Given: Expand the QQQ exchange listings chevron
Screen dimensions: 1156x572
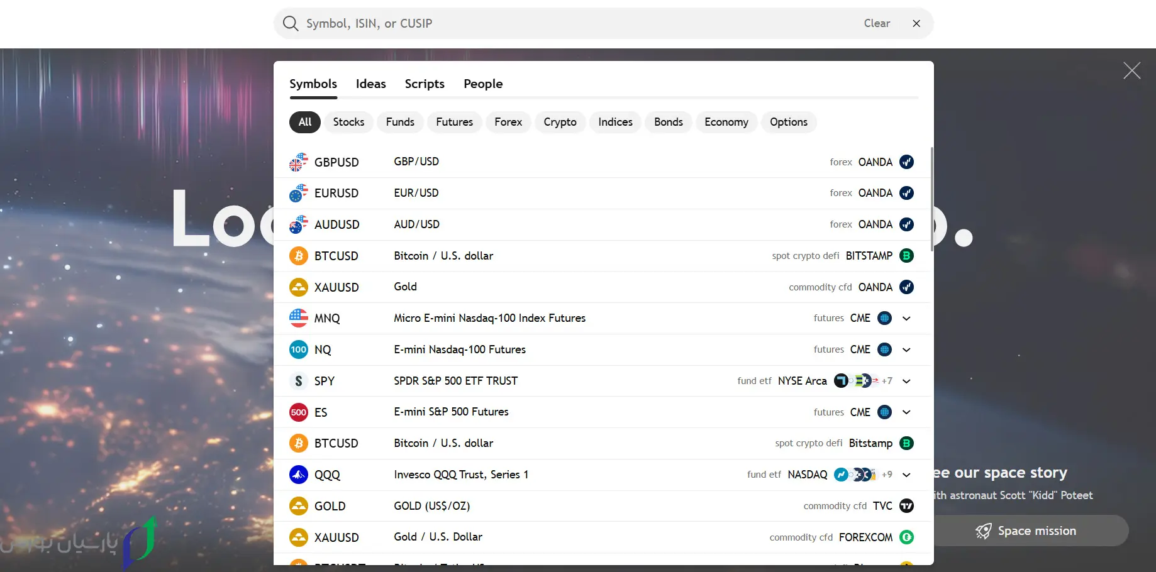Looking at the screenshot, I should (906, 475).
